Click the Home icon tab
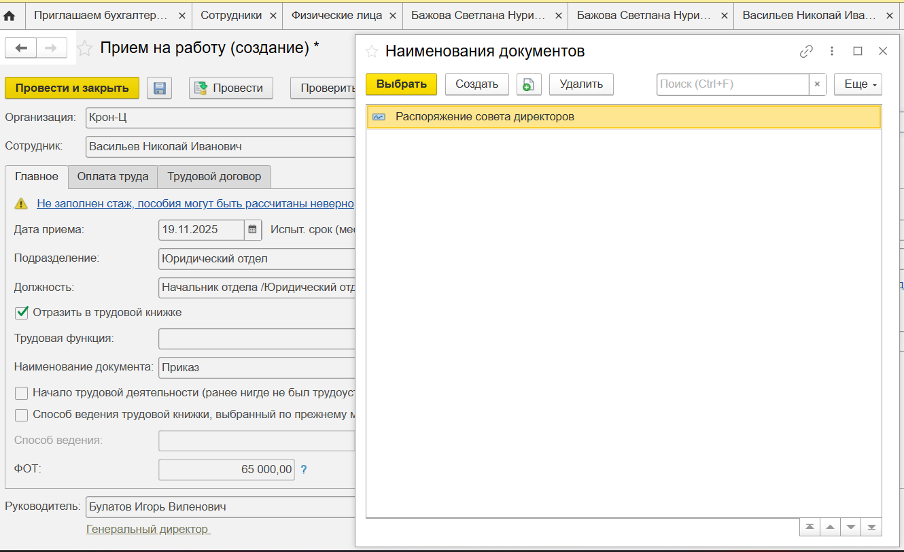 click(10, 16)
